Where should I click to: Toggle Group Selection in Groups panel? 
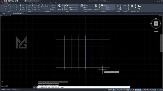[120, 9]
